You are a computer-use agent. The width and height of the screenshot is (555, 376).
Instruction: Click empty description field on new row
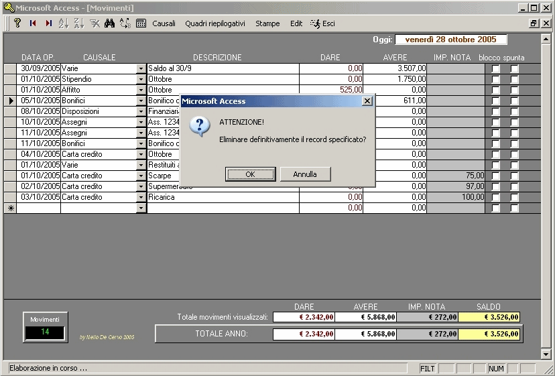(223, 208)
